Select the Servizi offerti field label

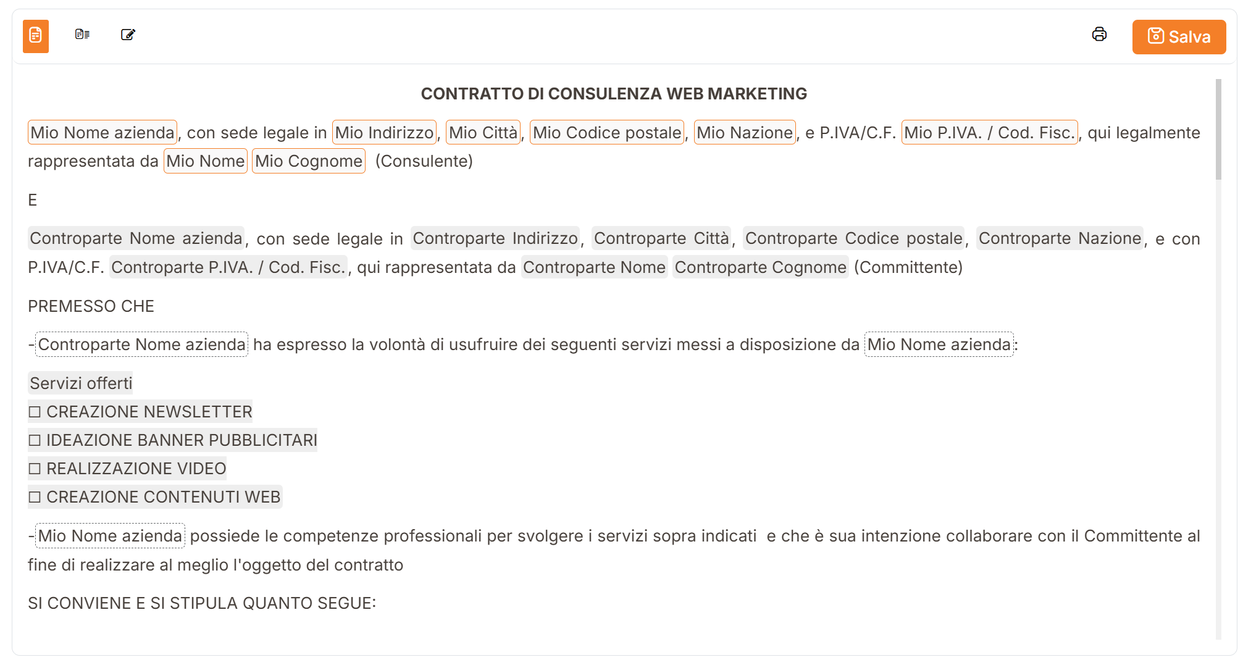(81, 383)
